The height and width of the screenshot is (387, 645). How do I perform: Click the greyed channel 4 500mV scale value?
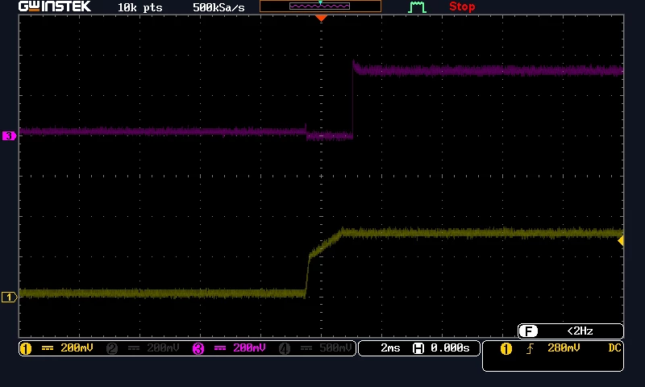click(335, 348)
